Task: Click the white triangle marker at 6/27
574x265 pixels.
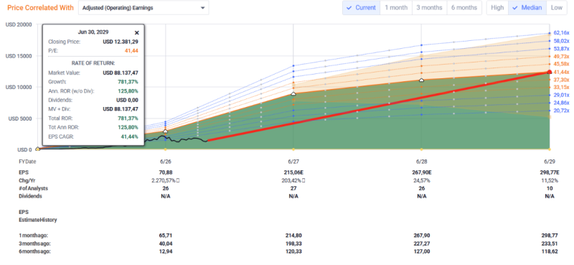Action: (x=293, y=94)
